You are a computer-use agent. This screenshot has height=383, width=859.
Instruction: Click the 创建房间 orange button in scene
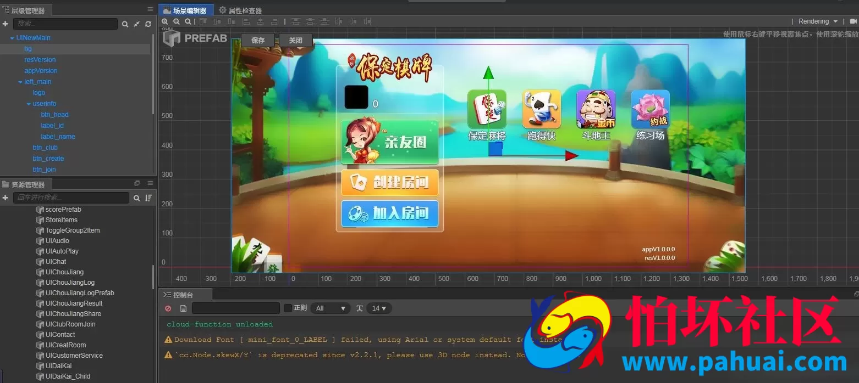[390, 182]
